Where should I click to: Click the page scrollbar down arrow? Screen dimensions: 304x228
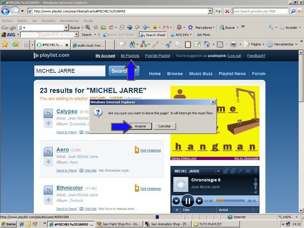point(301,210)
